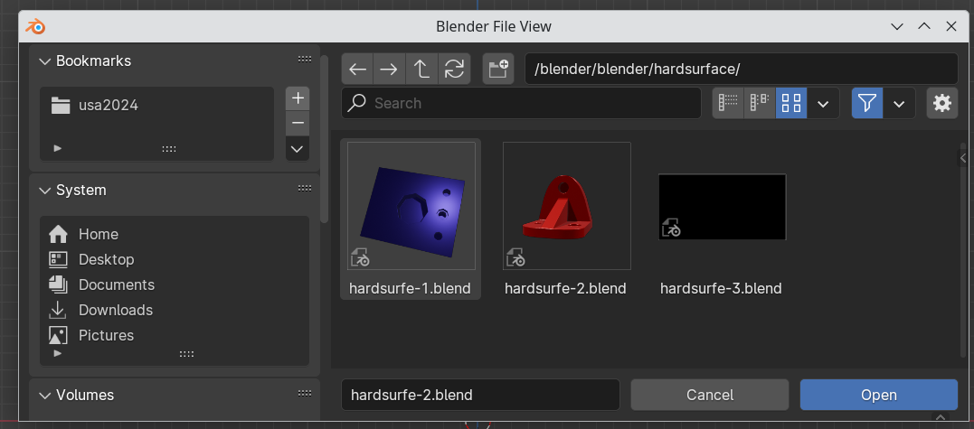Toggle file filtering funnel button
Screen dimensions: 974x429
click(x=867, y=103)
